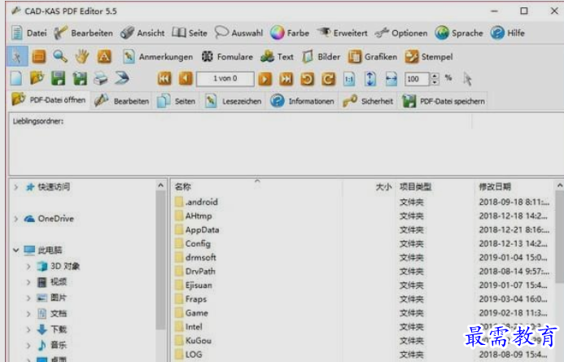Open the Auswahl menu
The image size is (564, 362).
tap(238, 33)
